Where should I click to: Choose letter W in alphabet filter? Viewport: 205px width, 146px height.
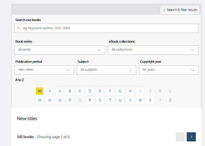tap(140, 100)
